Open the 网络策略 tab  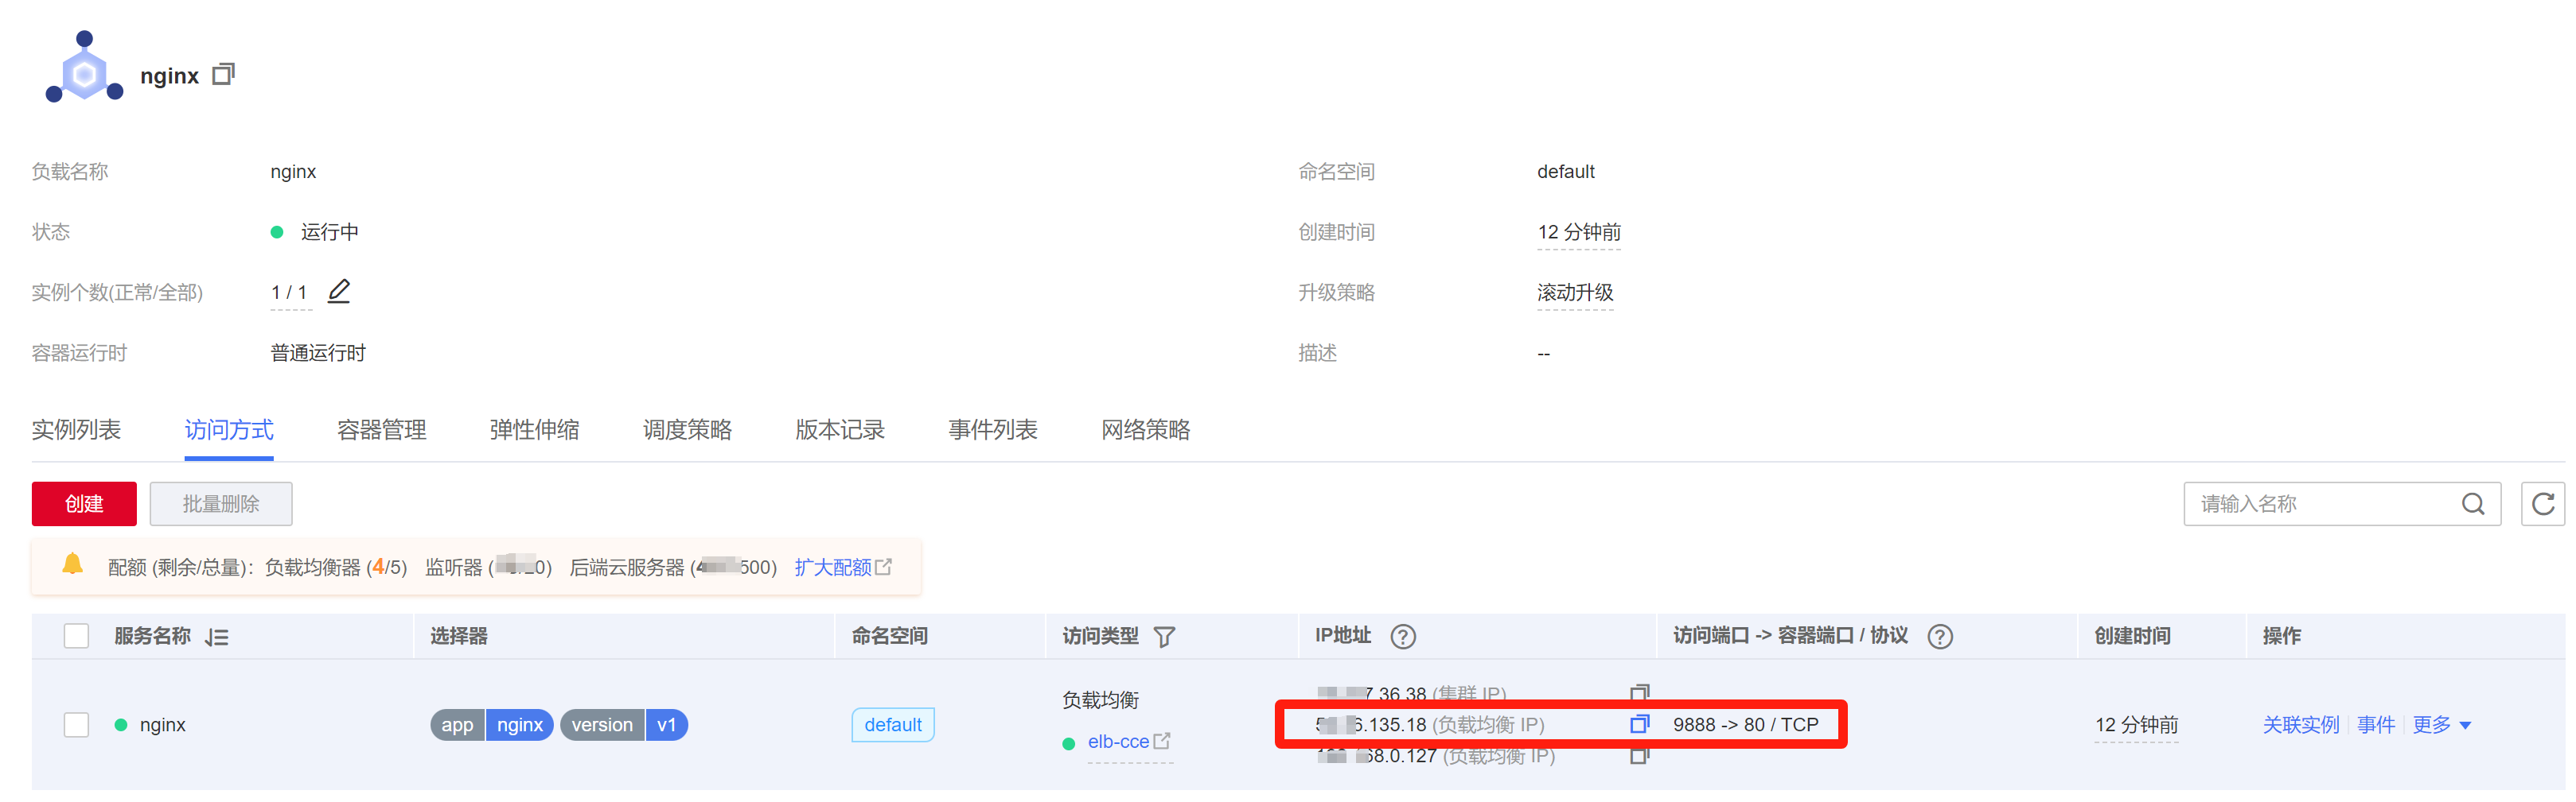coord(1145,429)
